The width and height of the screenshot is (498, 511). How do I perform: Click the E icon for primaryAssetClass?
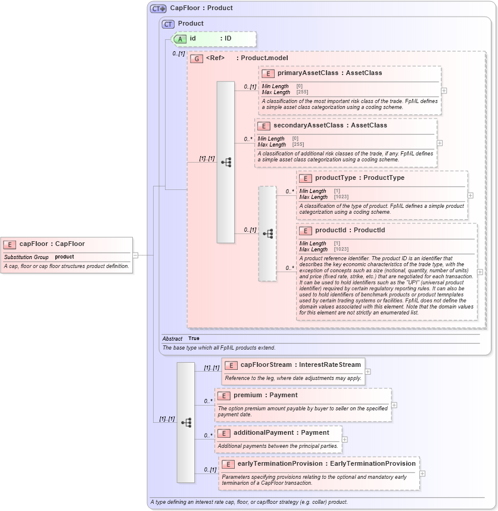tap(267, 73)
